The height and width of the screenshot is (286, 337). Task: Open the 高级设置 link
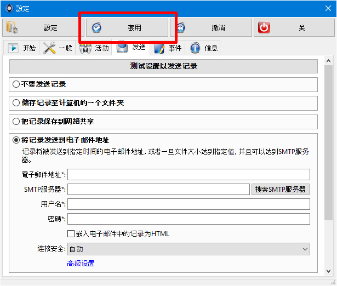coord(81,263)
